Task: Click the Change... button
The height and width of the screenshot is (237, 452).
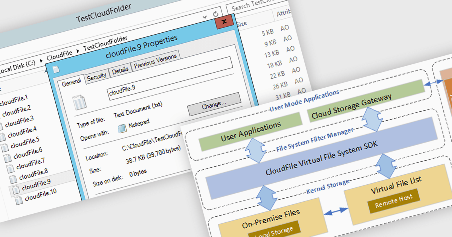Action: click(214, 104)
